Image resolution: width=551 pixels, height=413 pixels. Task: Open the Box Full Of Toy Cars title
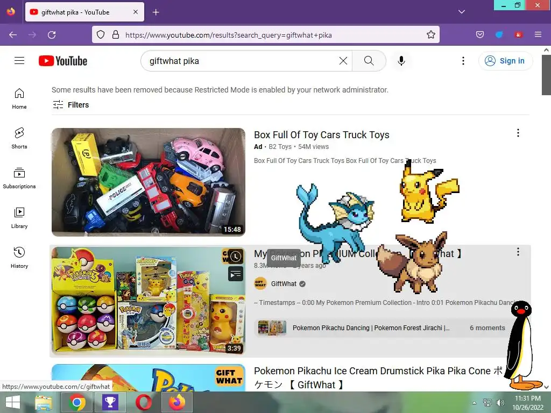coord(322,135)
